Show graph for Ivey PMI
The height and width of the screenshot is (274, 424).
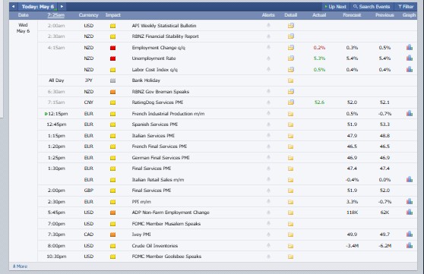coord(410,234)
